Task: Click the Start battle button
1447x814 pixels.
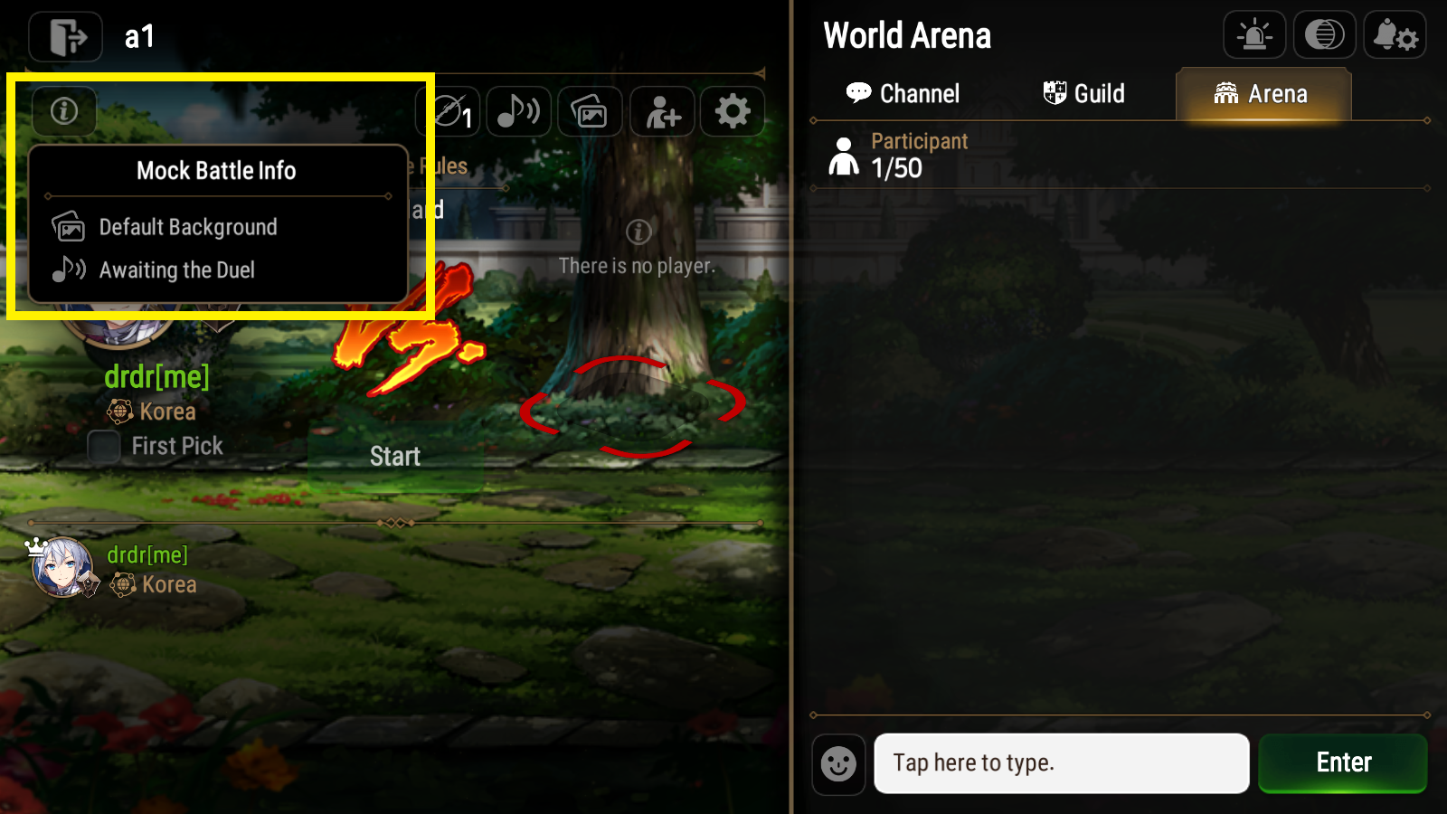Action: [x=395, y=456]
